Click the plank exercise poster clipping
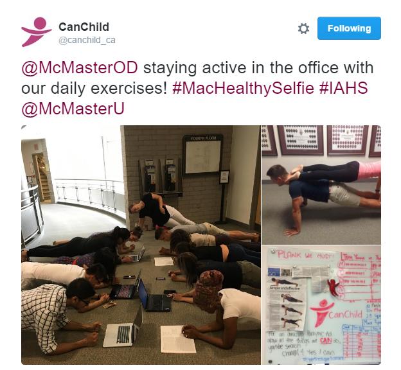This screenshot has height=370, width=401. 286,304
